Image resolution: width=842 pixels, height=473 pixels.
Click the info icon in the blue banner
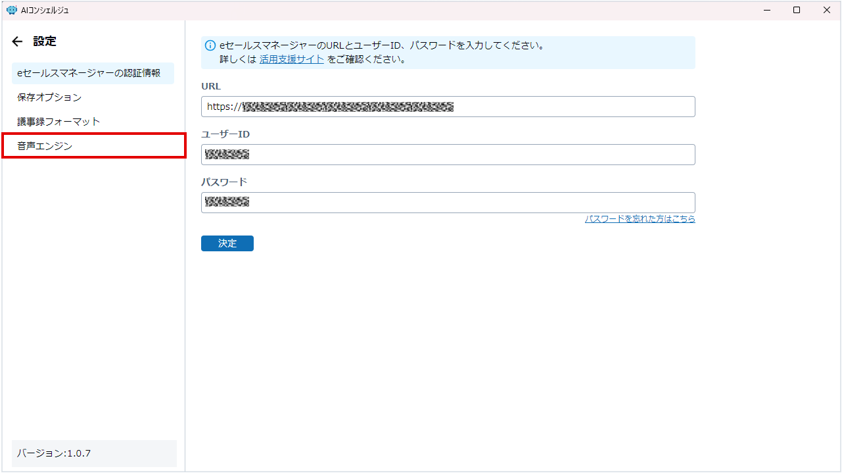point(210,46)
